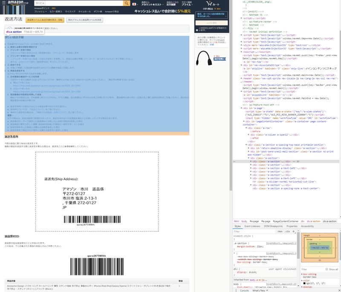The width and height of the screenshot is (341, 292).
Task: Click the send label to another address button
Action: coord(84,20)
